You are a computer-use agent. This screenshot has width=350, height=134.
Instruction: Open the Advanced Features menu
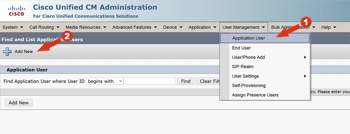click(134, 27)
